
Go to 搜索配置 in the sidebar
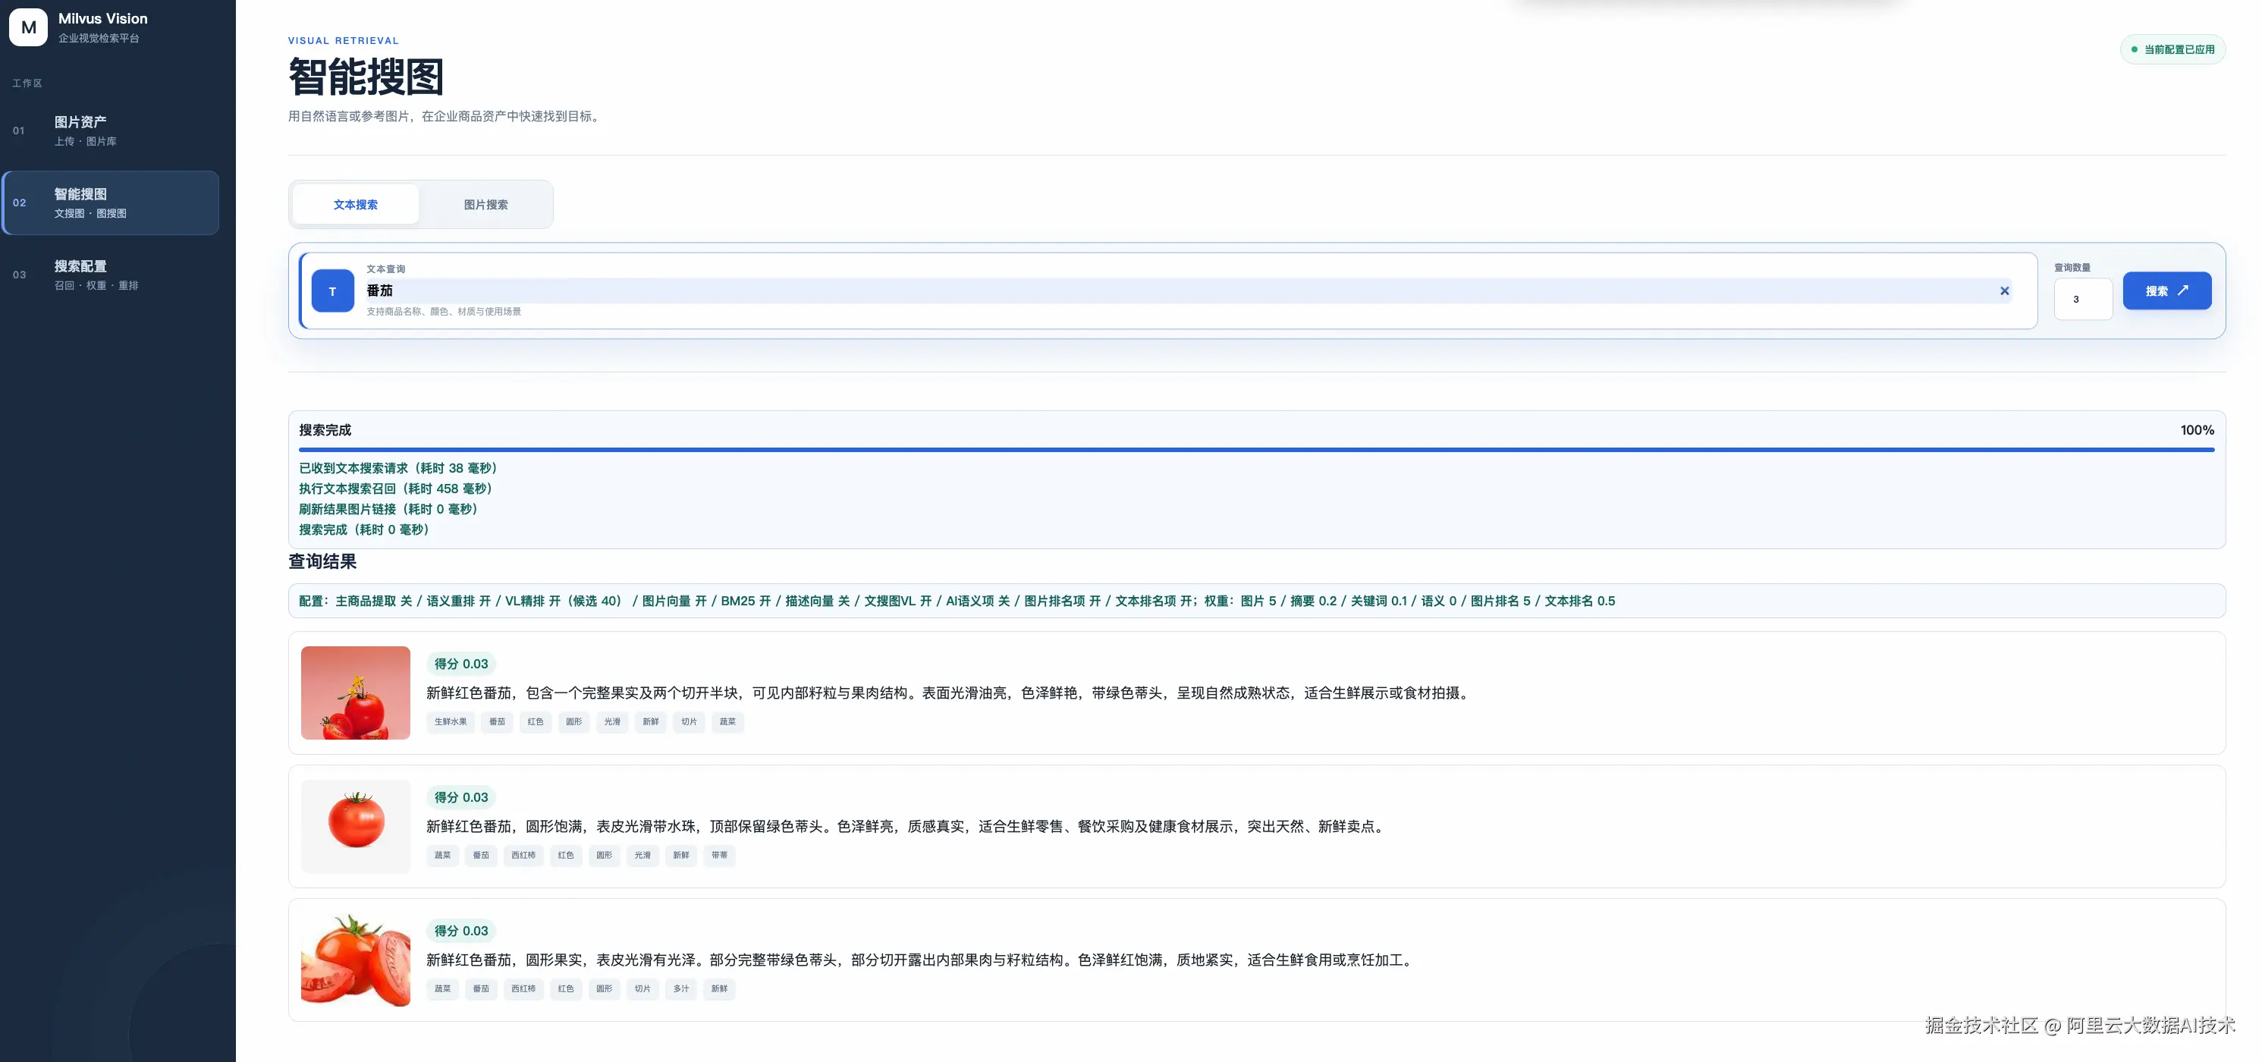[x=111, y=274]
